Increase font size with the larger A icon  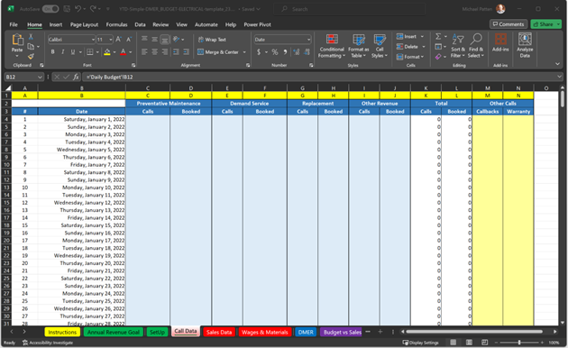pyautogui.click(x=118, y=39)
